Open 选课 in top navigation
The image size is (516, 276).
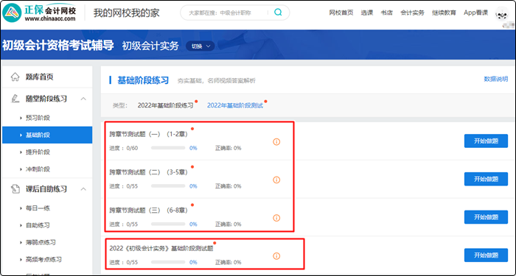[x=366, y=13]
